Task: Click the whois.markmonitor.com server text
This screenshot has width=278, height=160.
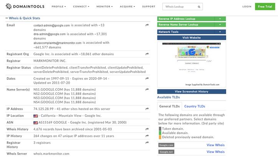Action: [x=51, y=153]
